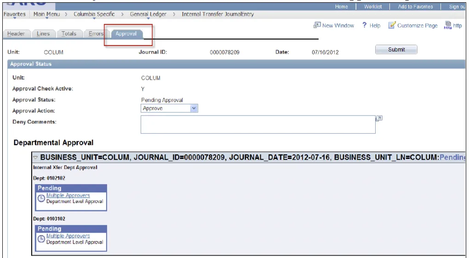The width and height of the screenshot is (469, 258).
Task: Open General Ledger breadcrumb menu
Action: coord(148,14)
